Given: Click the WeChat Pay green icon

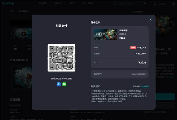Looking at the screenshot, I should [64, 84].
